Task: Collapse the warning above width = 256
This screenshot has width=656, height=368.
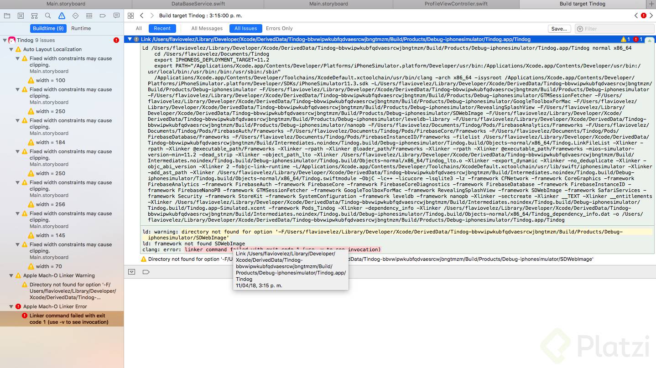Action: [18, 182]
